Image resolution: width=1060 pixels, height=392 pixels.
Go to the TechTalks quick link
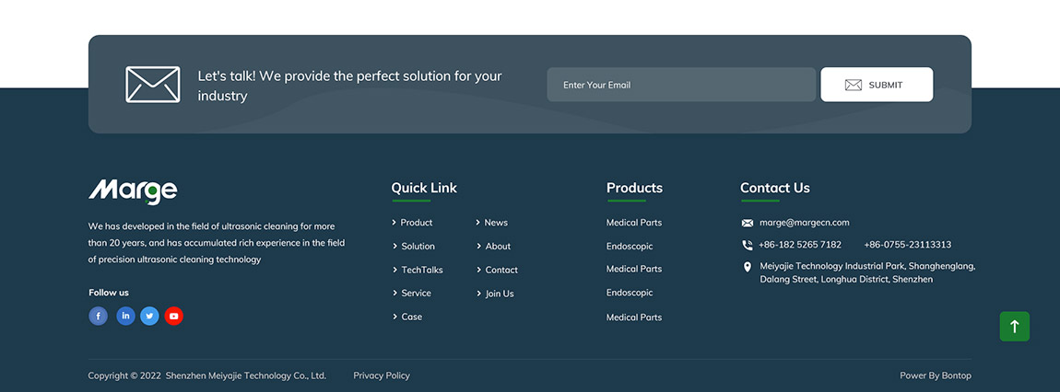[421, 270]
